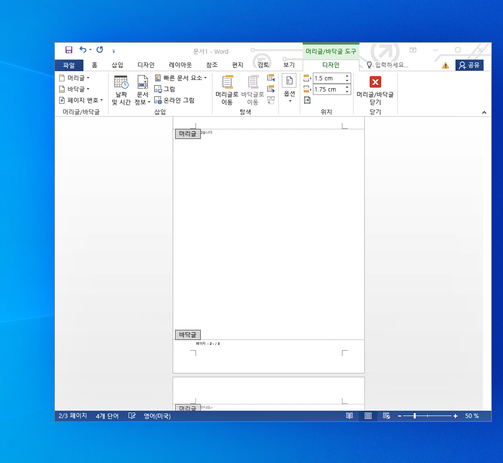Screen dimensions: 503x463
Task: Zoom out with the minus button
Action: point(399,416)
